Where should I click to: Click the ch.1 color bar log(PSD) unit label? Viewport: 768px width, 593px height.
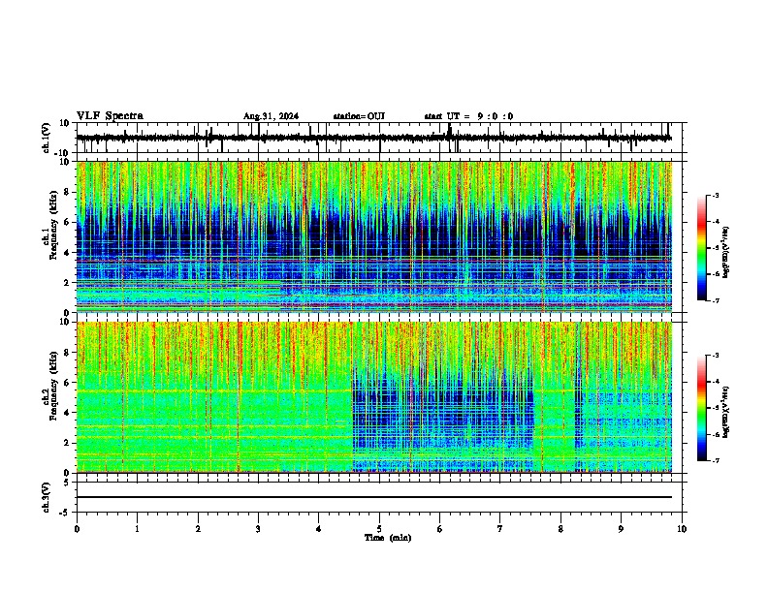[x=726, y=252]
